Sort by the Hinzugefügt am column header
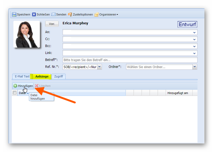 [178, 93]
